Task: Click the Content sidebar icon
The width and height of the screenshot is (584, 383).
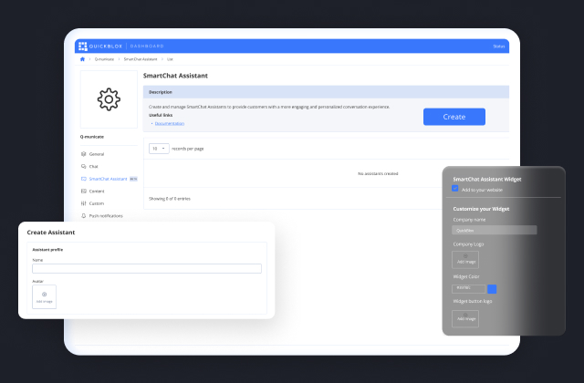Action: [x=83, y=191]
